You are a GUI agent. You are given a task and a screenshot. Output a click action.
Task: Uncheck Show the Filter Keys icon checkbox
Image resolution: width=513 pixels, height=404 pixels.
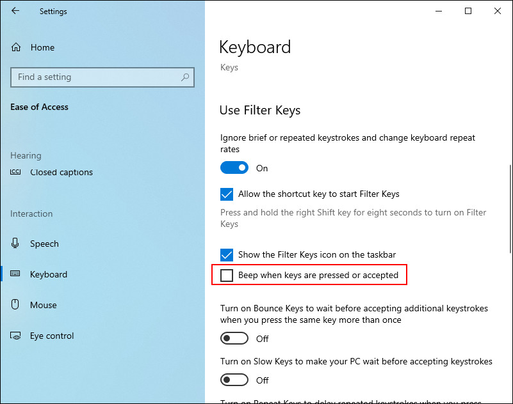pyautogui.click(x=227, y=254)
